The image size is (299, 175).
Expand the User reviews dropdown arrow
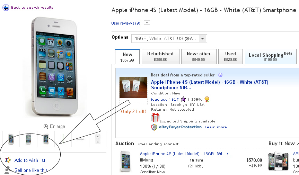(x=147, y=22)
